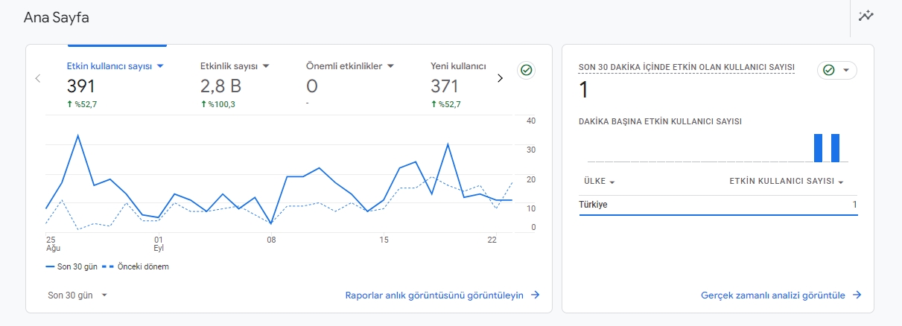Viewport: 902px width, 326px height.
Task: Open ETKİN KULLANICI SAYISI column dropdown
Action: (787, 182)
